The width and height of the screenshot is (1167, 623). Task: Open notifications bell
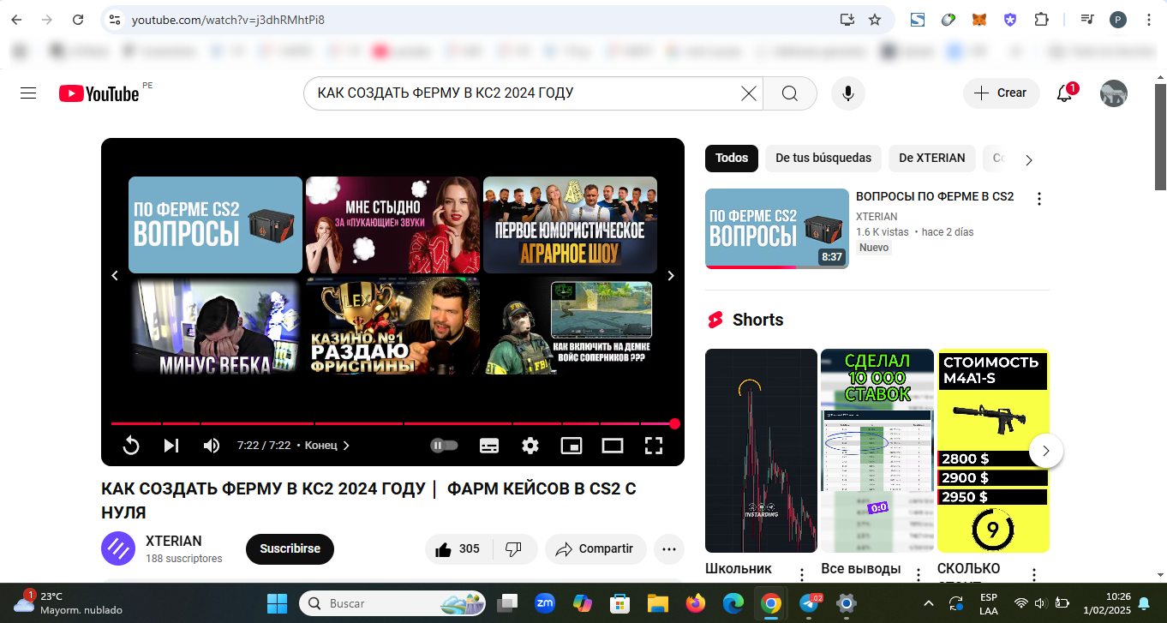pos(1065,93)
